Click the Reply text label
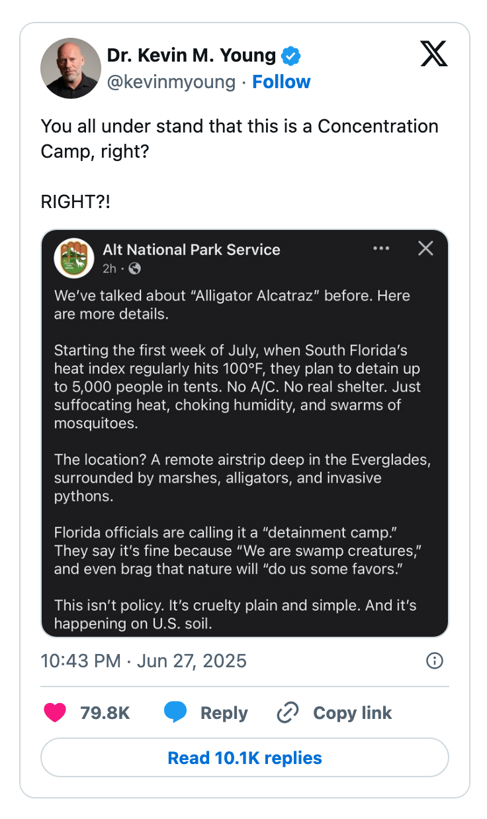487x819 pixels. click(x=224, y=713)
